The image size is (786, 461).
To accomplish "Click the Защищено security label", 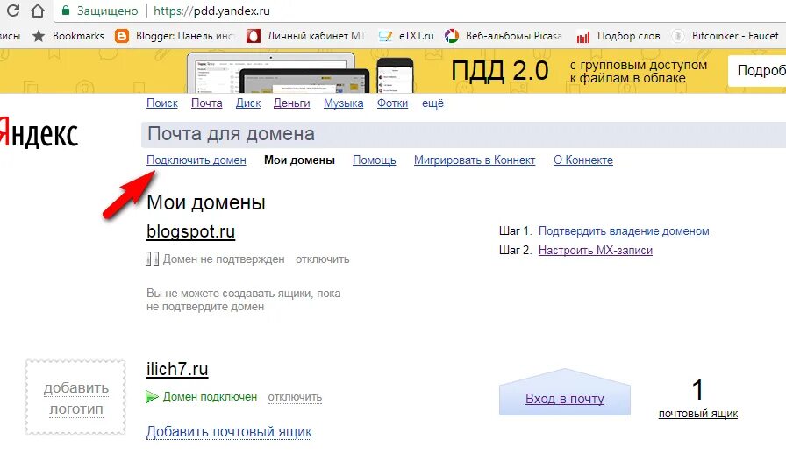I will pos(107,11).
